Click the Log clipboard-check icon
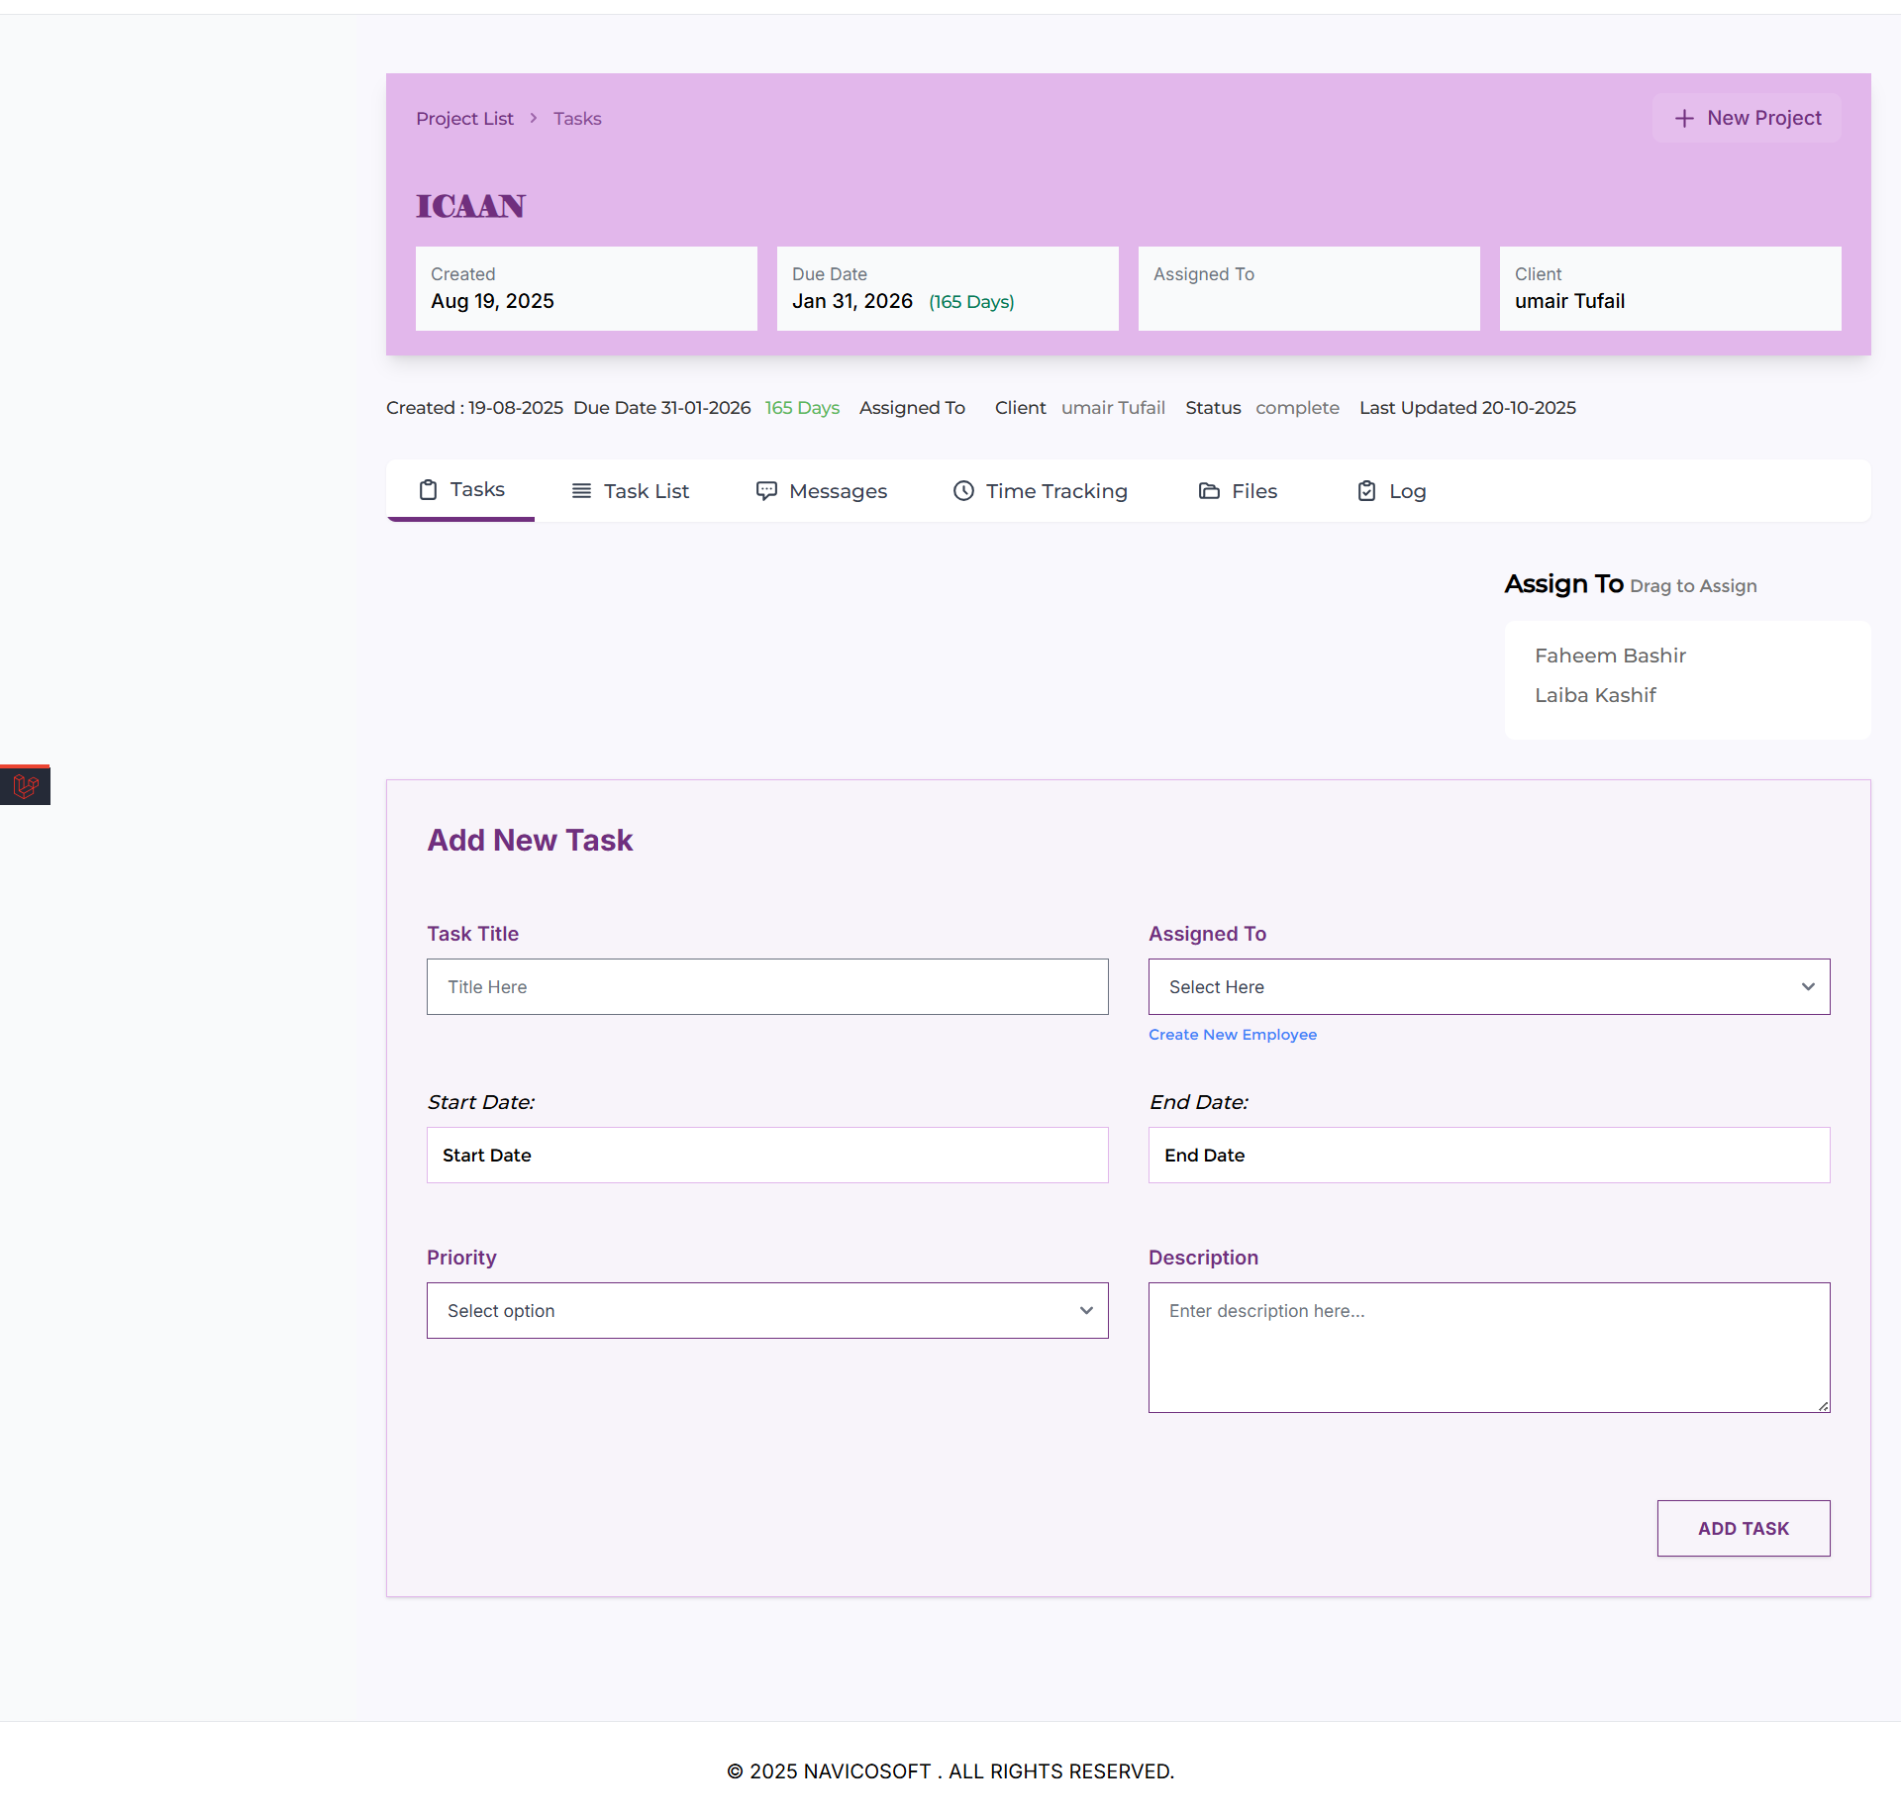This screenshot has height=1819, width=1901. coord(1366,491)
